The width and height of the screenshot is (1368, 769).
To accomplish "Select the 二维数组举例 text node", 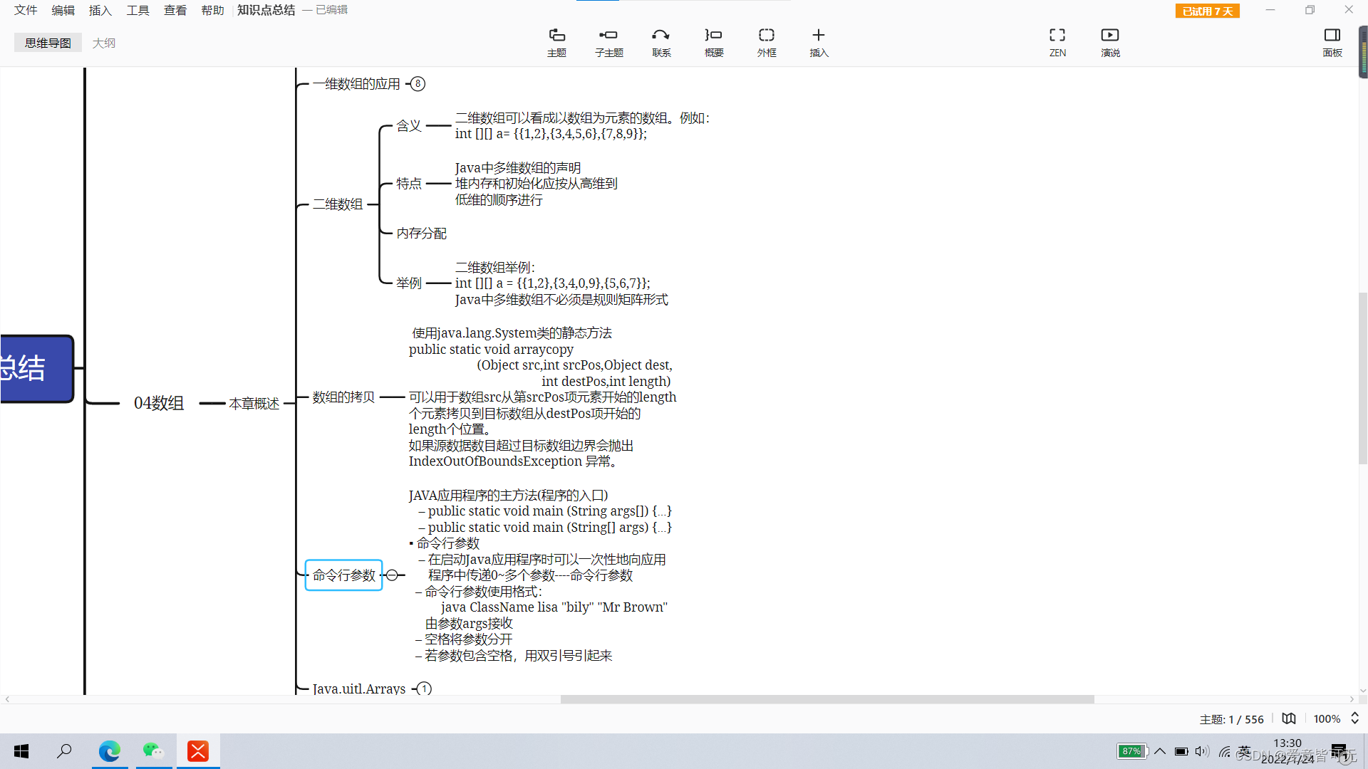I will (561, 283).
